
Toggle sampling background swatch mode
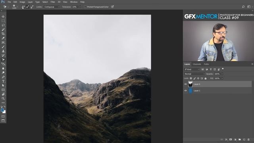[32, 7]
